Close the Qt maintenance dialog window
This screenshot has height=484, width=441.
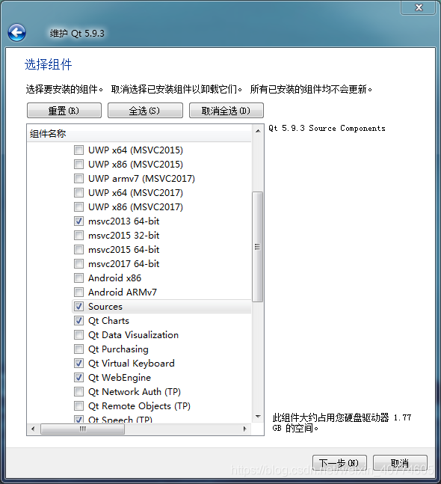pyautogui.click(x=418, y=7)
